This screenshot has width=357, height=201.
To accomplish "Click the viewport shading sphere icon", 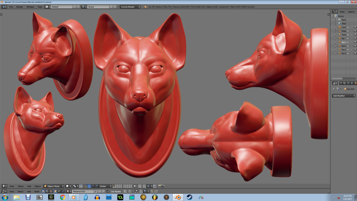I will click(68, 186).
